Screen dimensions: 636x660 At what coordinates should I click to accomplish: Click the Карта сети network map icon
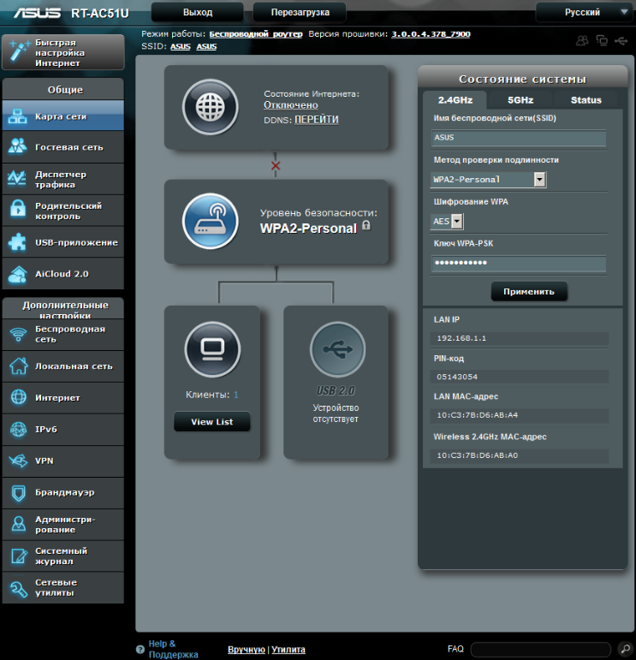(x=18, y=116)
